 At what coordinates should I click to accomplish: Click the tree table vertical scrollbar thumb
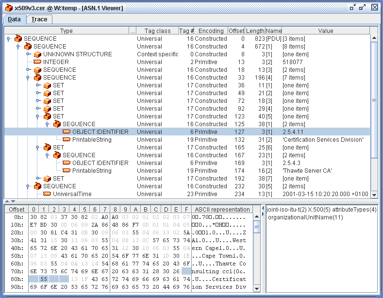coord(374,100)
